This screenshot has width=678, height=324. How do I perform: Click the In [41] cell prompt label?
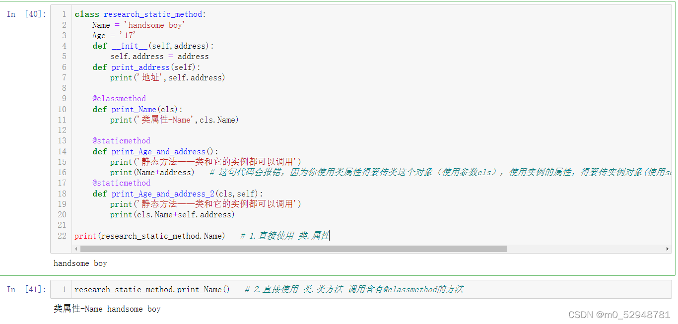coord(26,289)
